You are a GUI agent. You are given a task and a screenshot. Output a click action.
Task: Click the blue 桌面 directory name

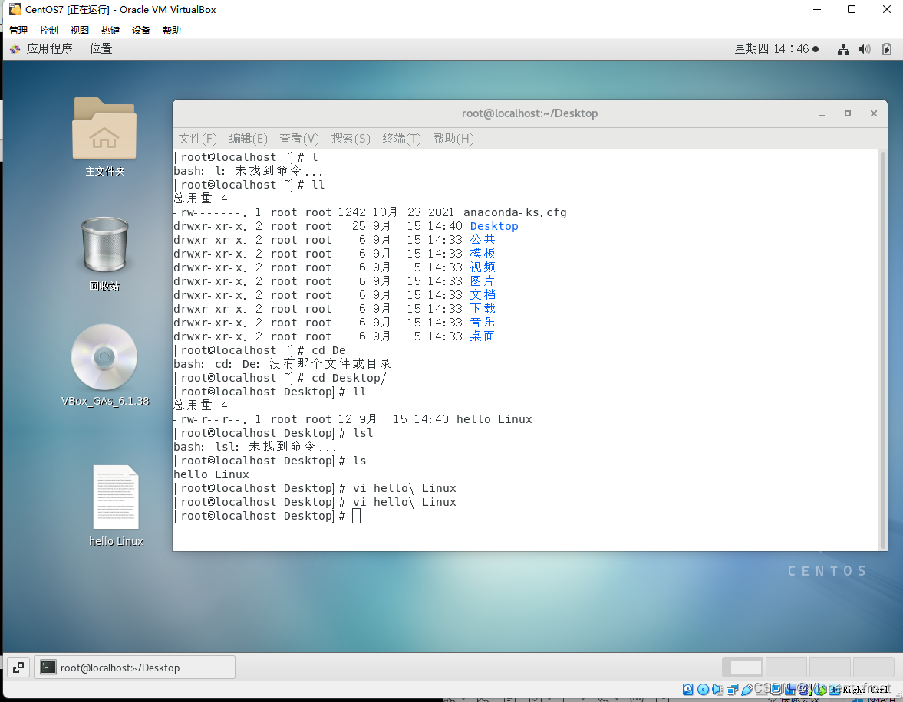coord(483,336)
